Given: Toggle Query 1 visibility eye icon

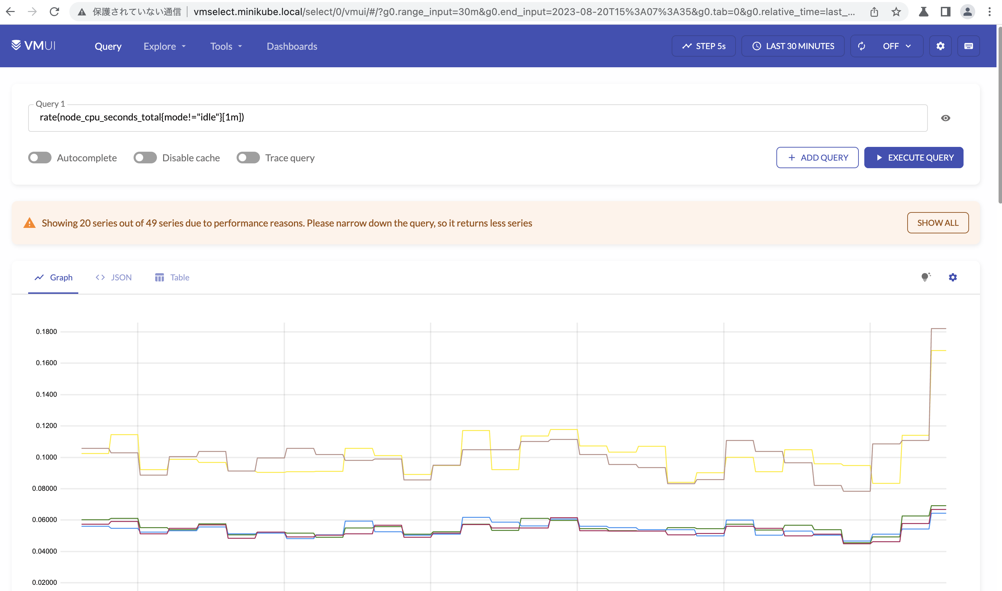Looking at the screenshot, I should pyautogui.click(x=945, y=118).
